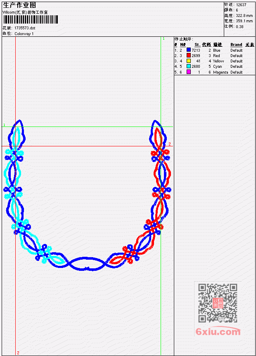The image size is (256, 356).
Task: Click the 描述 column header
Action: 218,45
